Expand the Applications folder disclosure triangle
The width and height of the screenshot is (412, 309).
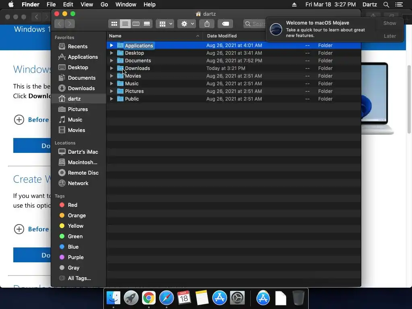click(x=111, y=45)
